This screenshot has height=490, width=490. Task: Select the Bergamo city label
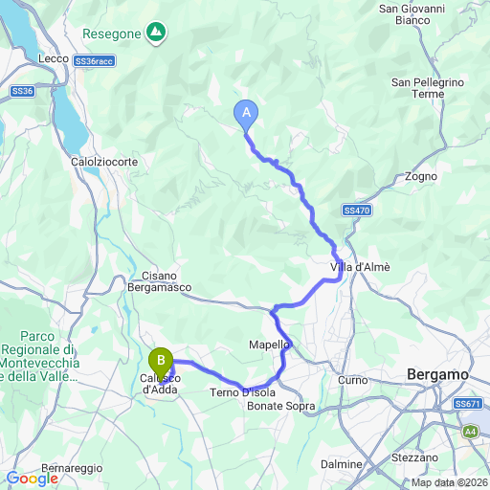[x=438, y=374]
